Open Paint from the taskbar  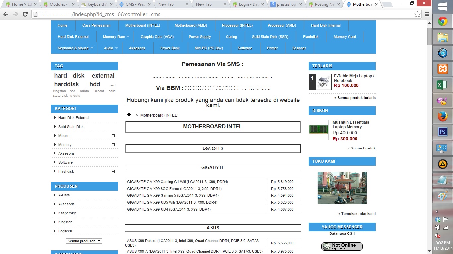tap(442, 196)
